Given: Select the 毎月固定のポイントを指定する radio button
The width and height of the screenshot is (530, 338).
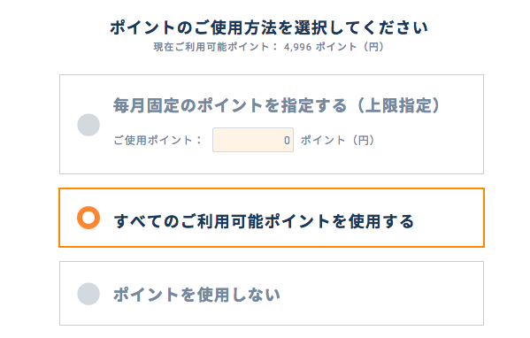Looking at the screenshot, I should [88, 125].
